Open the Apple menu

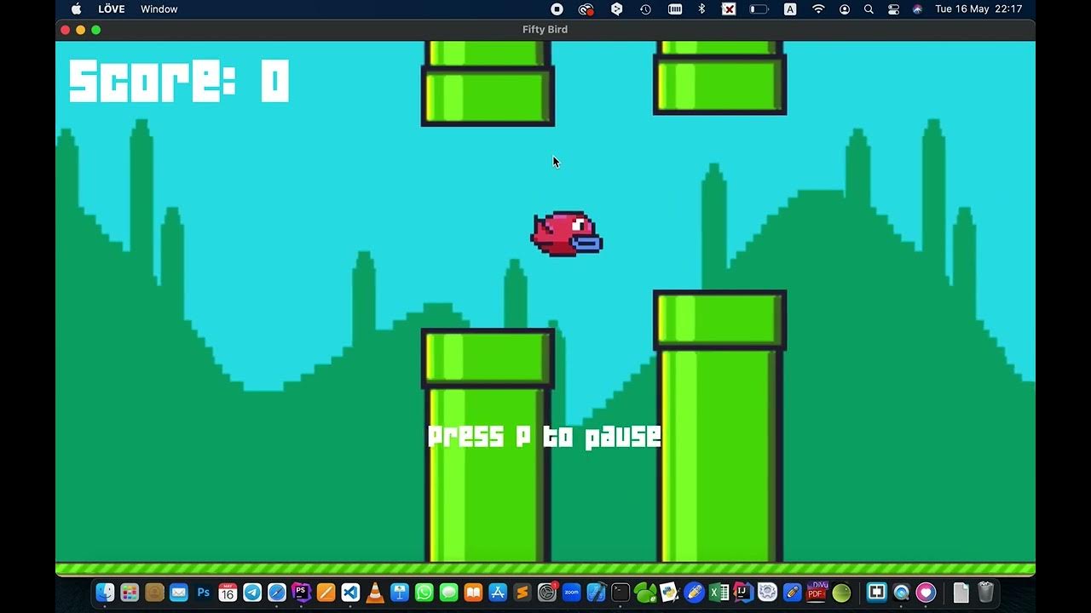point(76,9)
